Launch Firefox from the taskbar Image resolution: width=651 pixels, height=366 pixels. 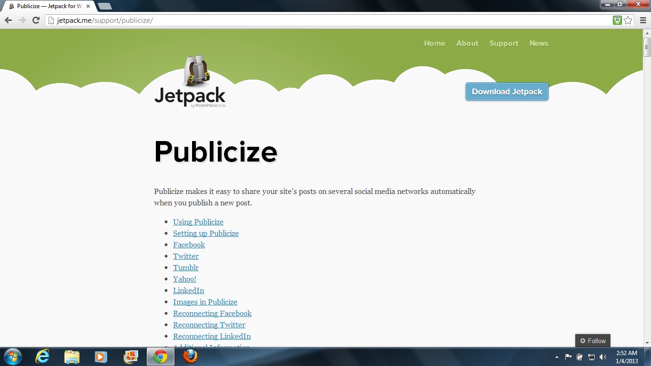(x=190, y=356)
